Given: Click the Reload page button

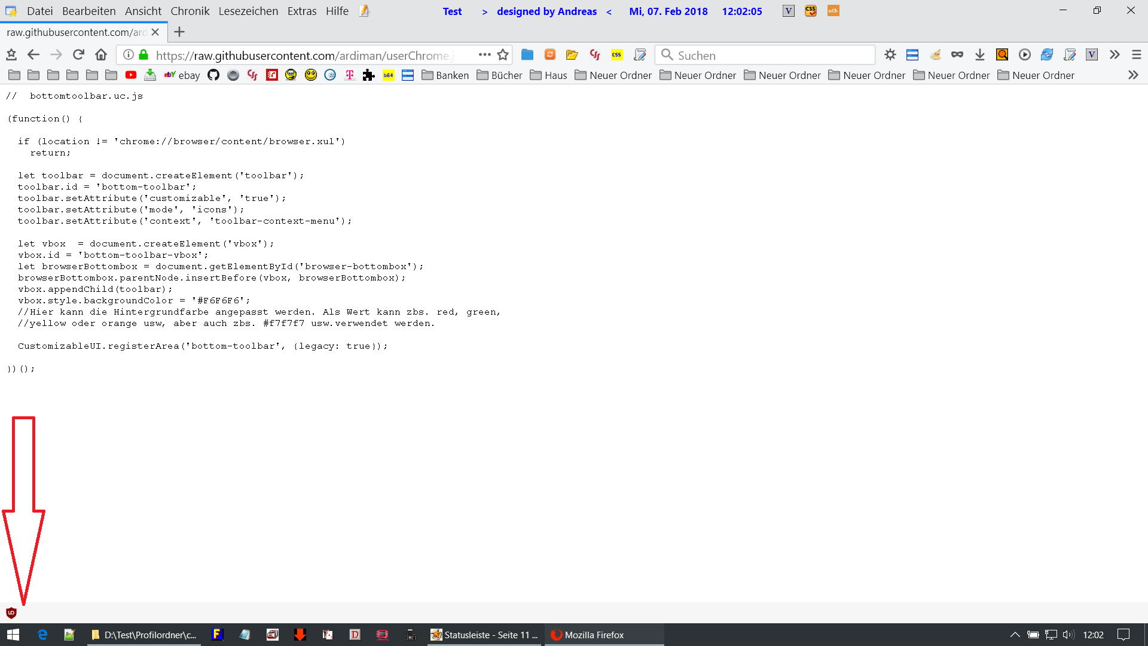Looking at the screenshot, I should (78, 55).
